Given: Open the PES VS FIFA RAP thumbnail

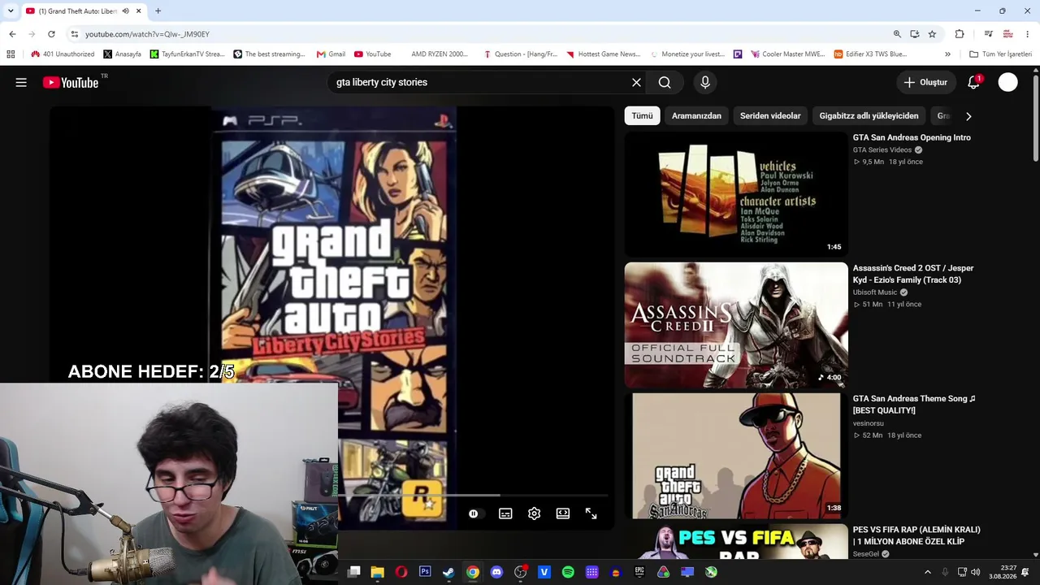Looking at the screenshot, I should click(736, 543).
